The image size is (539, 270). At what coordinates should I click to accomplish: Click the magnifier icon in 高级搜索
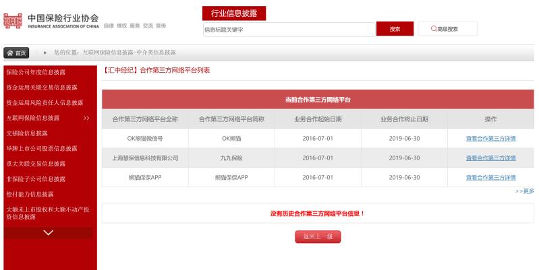(x=434, y=29)
